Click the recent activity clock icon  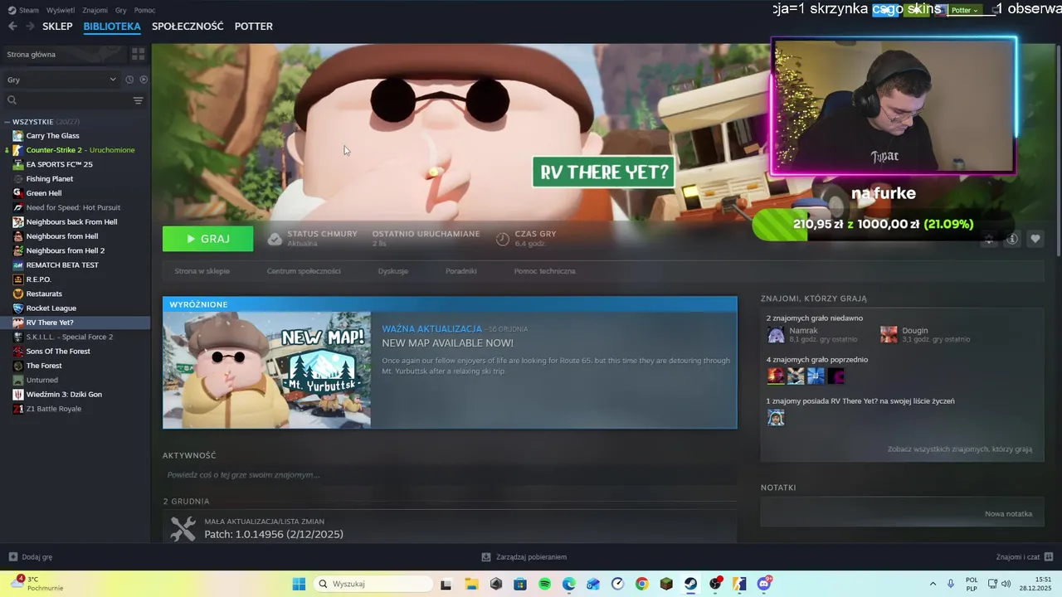coord(129,80)
